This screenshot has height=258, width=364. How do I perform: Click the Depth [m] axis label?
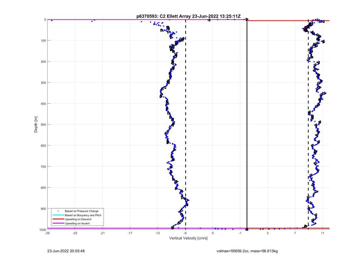pos(36,124)
